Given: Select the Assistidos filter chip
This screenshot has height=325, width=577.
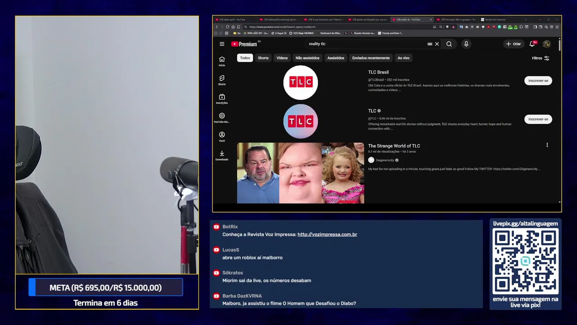Looking at the screenshot, I should [x=336, y=58].
